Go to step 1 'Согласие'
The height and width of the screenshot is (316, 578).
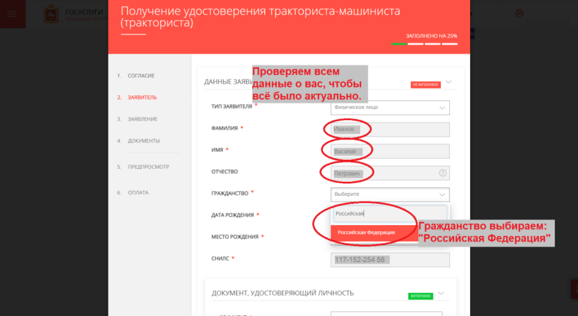coord(141,76)
